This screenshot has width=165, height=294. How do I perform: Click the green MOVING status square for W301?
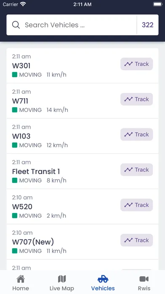coord(15,75)
